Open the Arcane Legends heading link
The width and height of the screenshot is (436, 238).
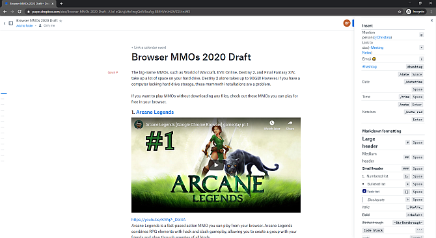click(x=155, y=112)
